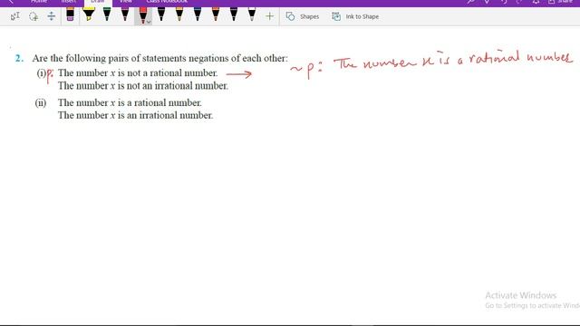Click the '(ii)' item label
The image size is (580, 326).
click(41, 102)
